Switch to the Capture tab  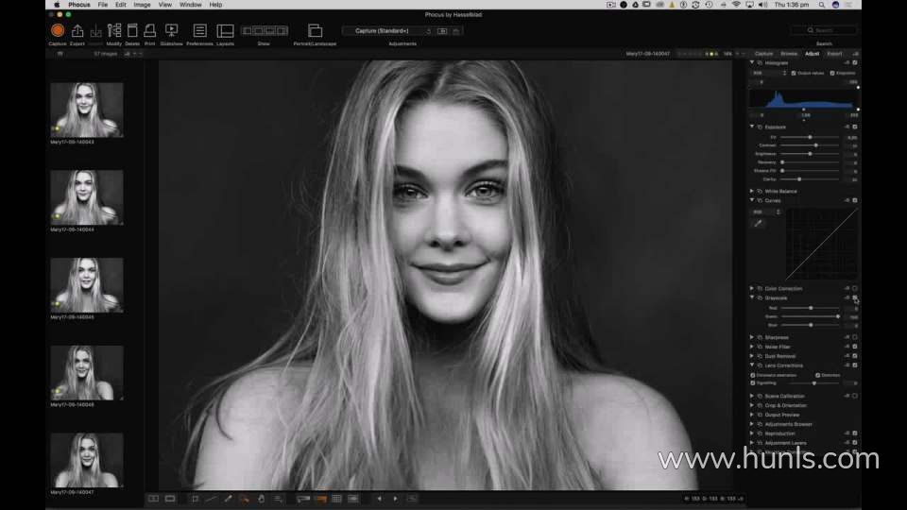(763, 54)
